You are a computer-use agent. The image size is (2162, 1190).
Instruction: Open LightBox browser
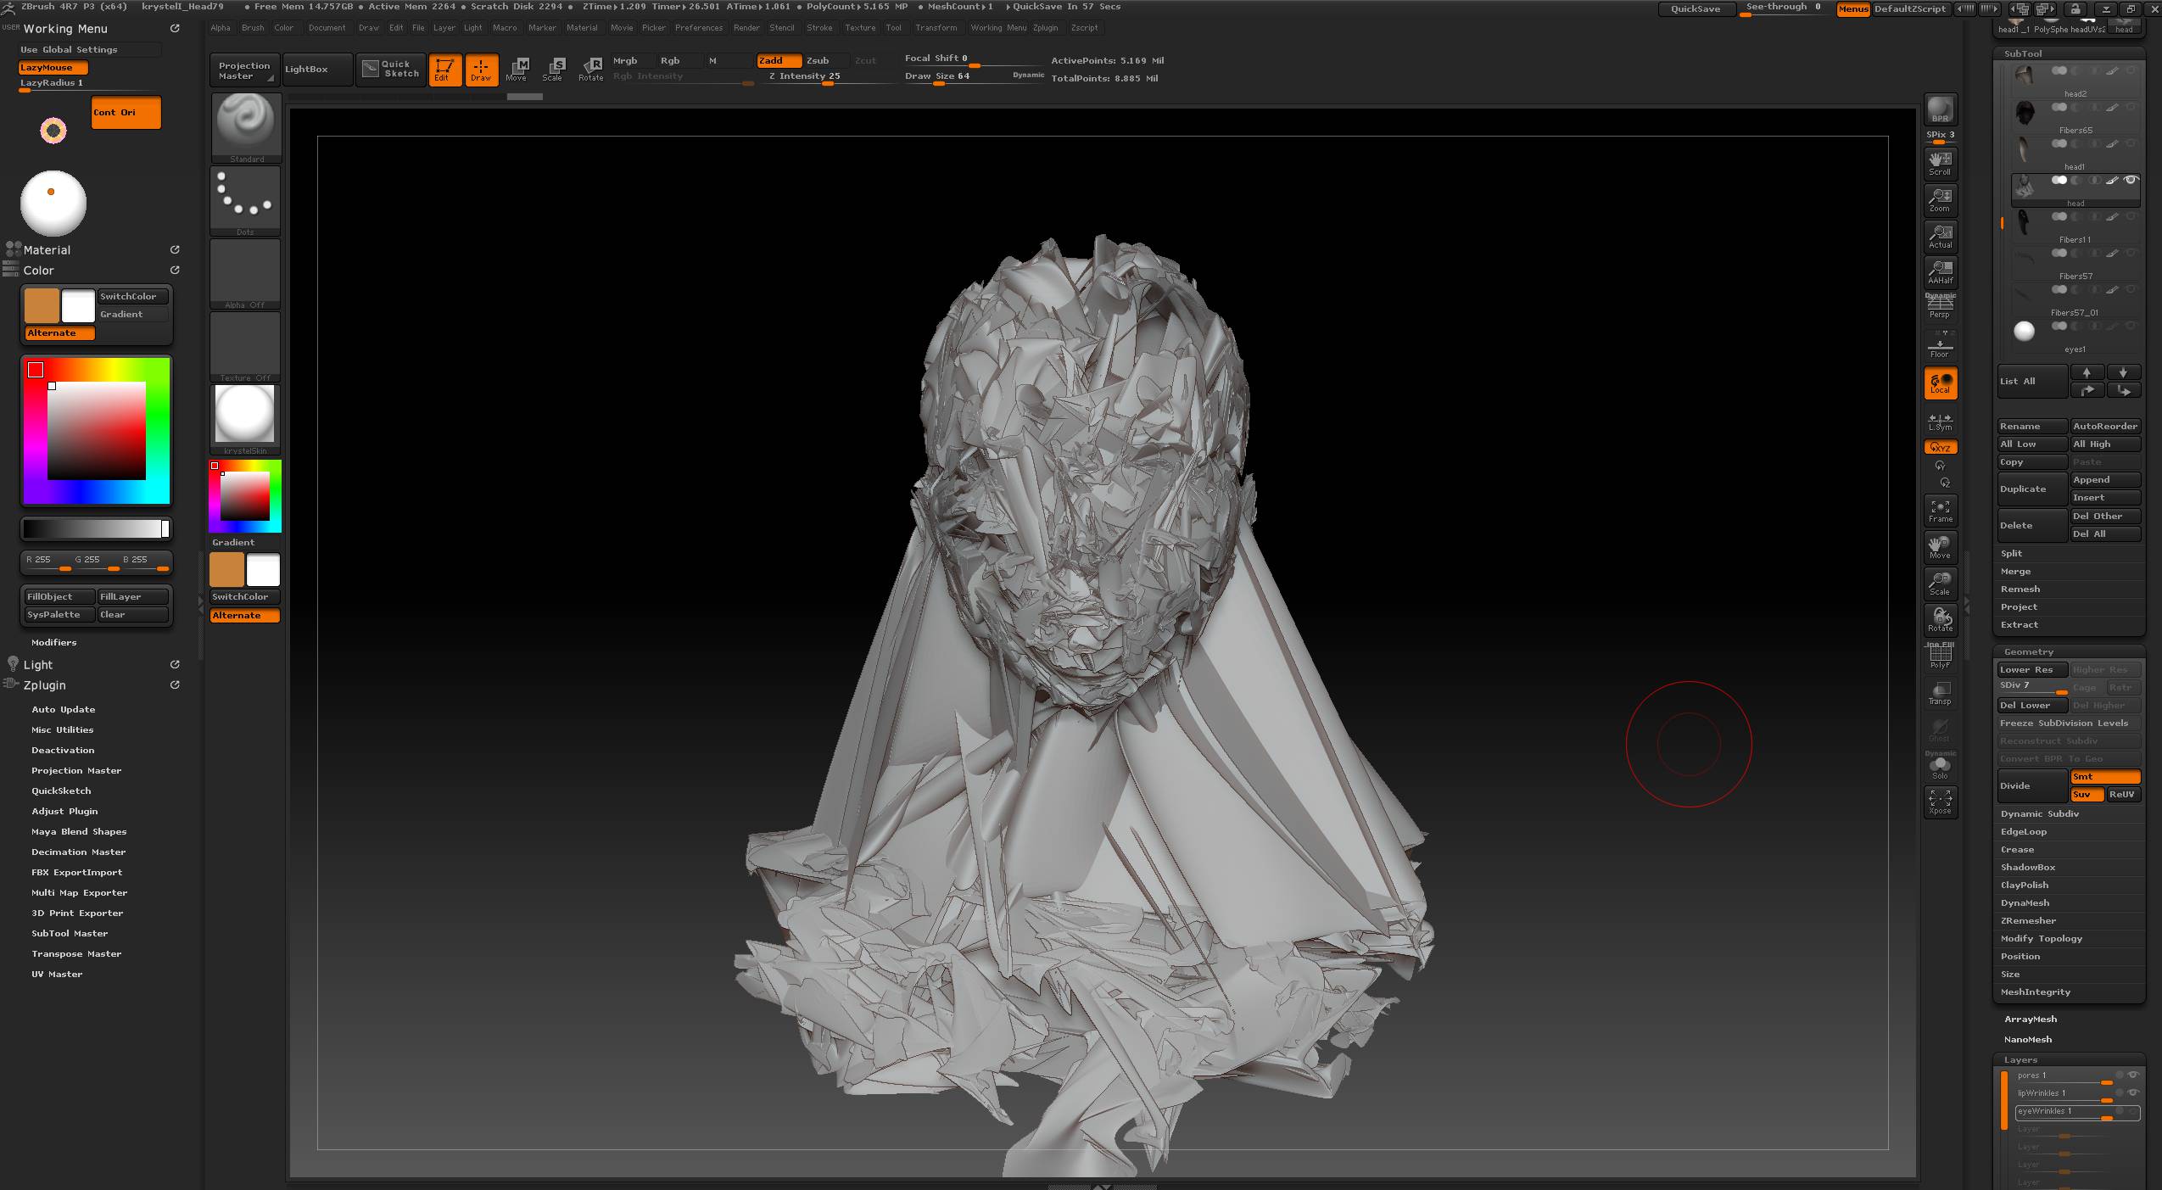tap(317, 70)
